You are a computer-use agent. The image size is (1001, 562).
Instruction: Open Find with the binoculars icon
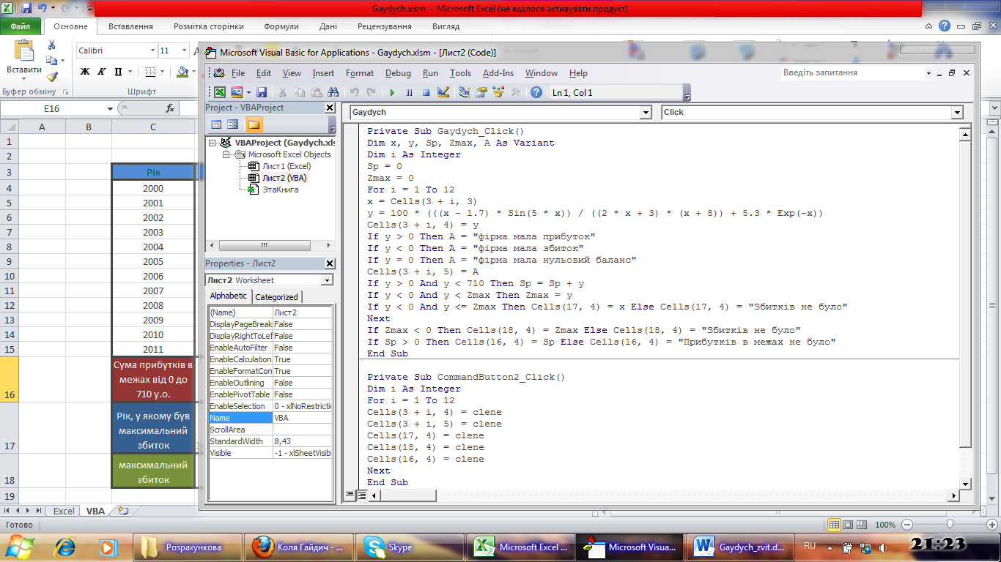point(333,92)
